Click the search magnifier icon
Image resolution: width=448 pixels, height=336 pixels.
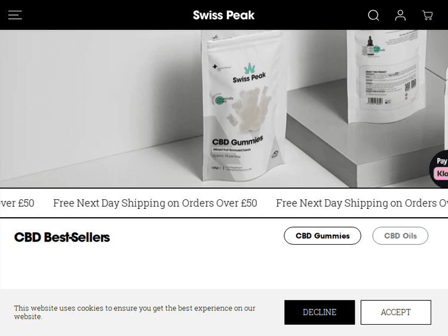[373, 15]
